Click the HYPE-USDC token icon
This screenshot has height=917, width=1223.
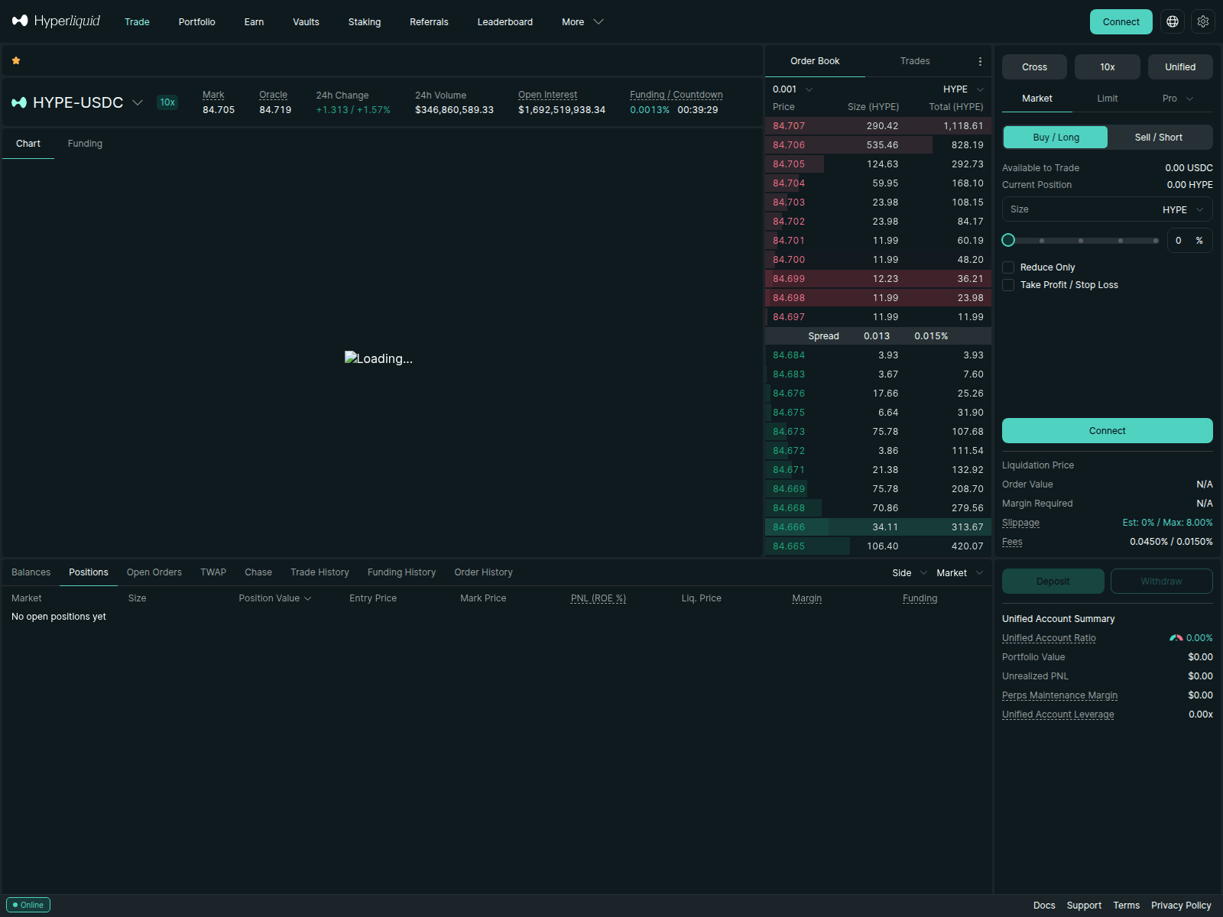19,102
